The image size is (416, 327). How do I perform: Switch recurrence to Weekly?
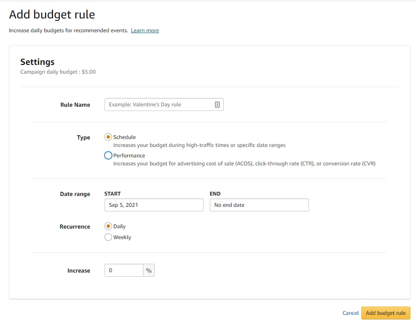coord(108,237)
